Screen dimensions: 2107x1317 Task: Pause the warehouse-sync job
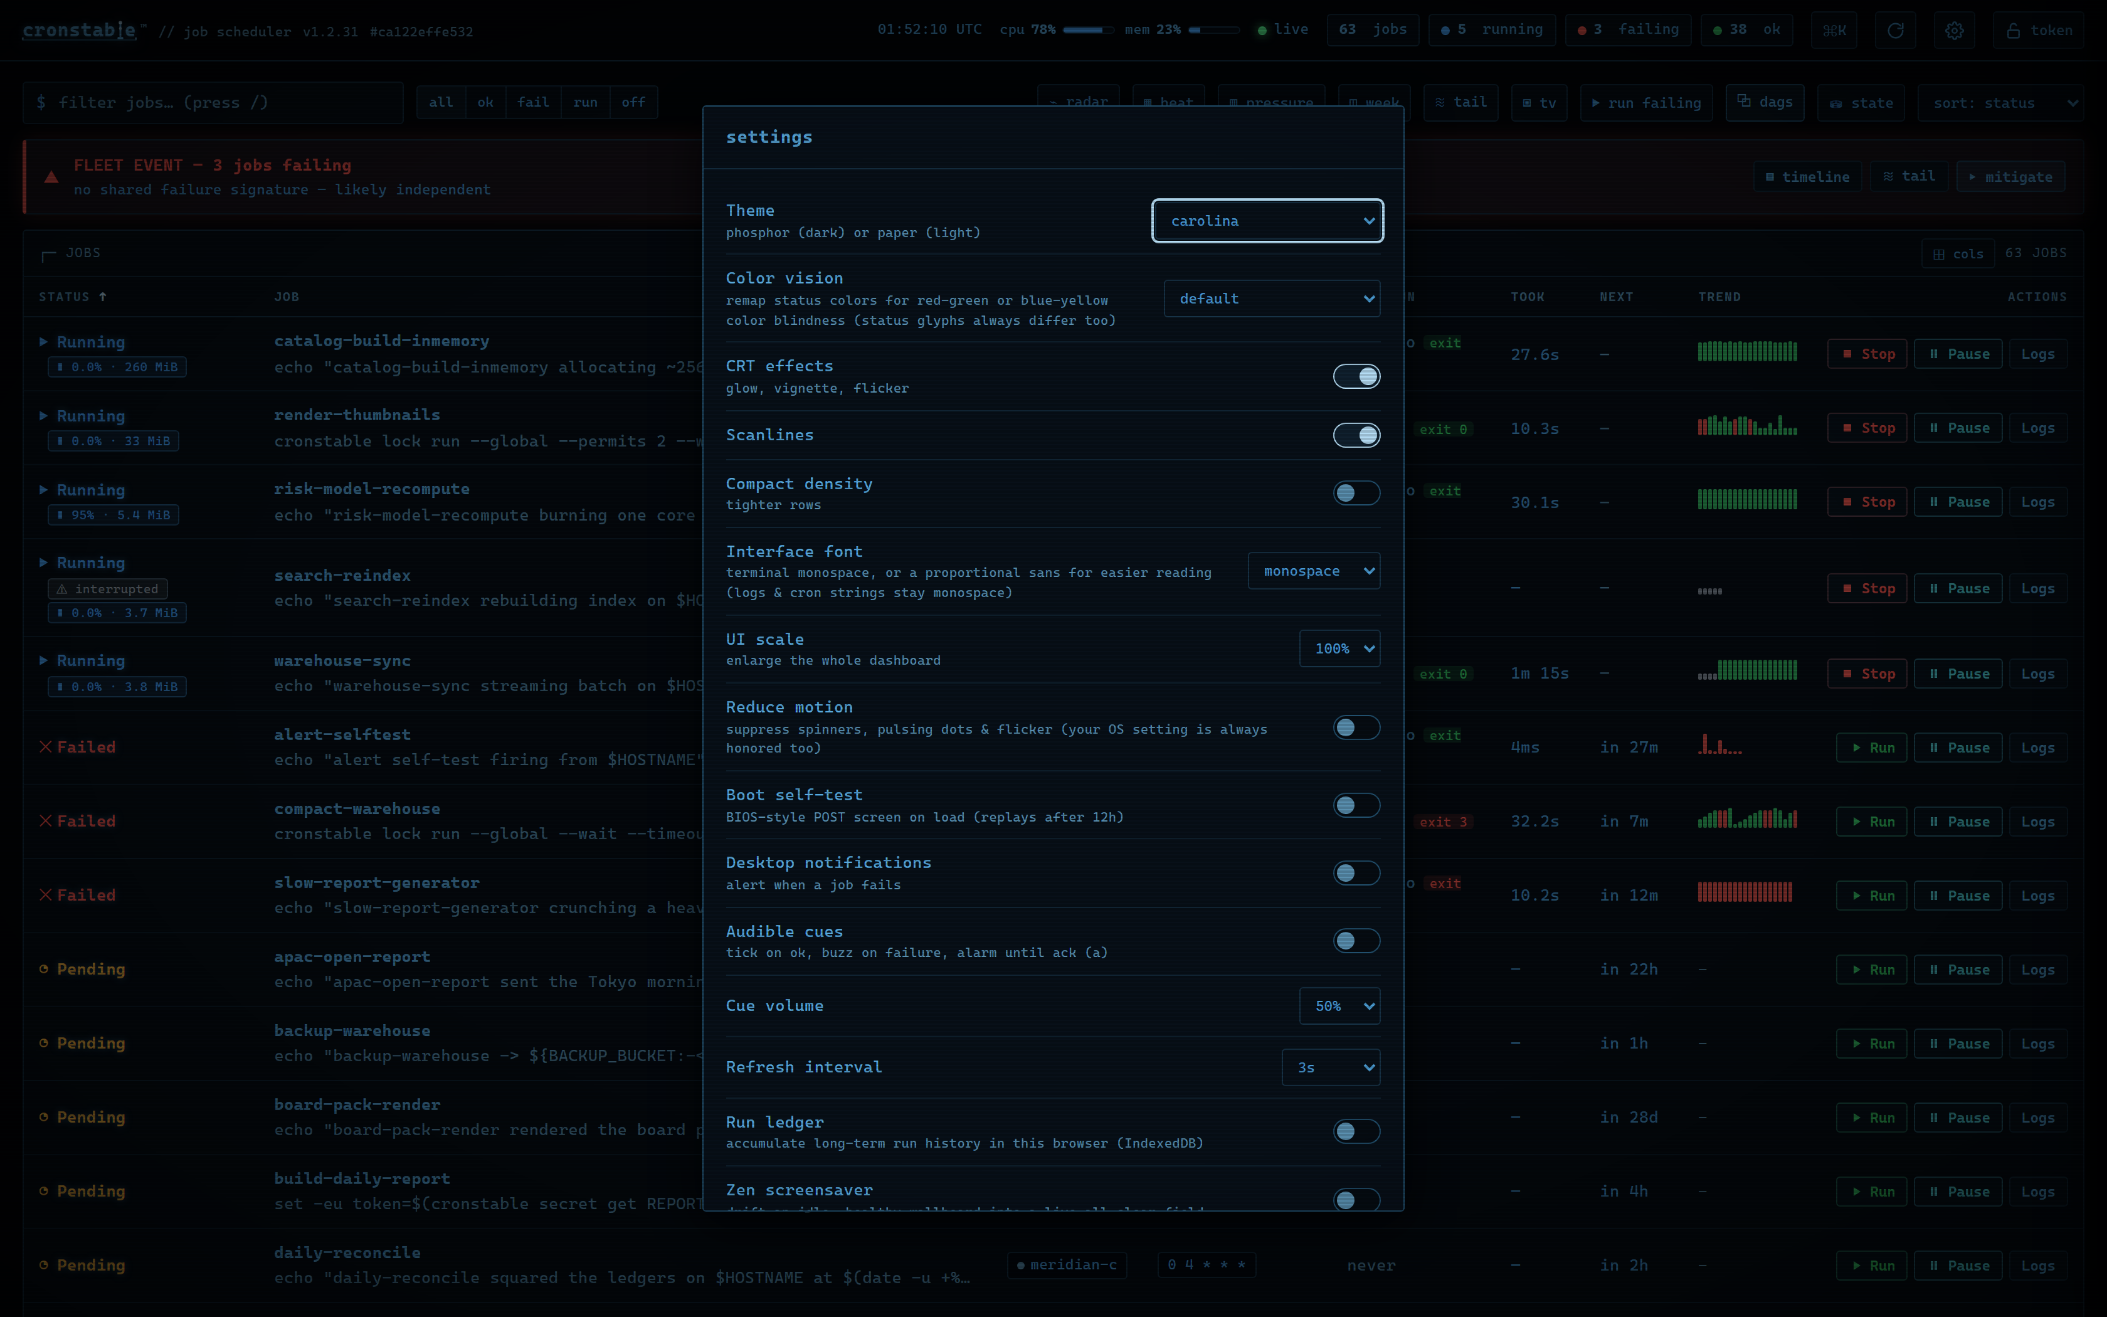(x=1959, y=674)
